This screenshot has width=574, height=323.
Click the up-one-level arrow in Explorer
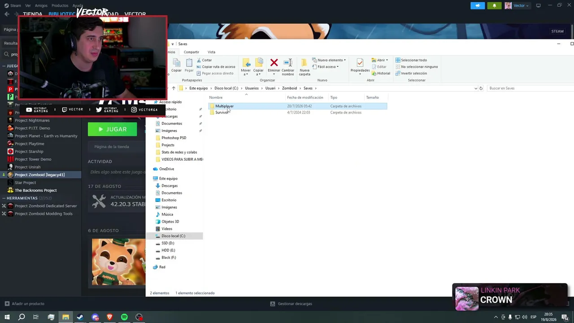tap(174, 88)
